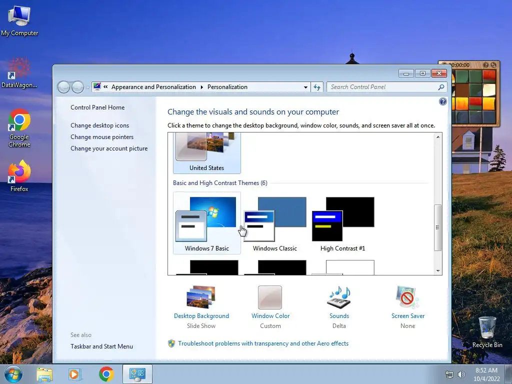Select the Control Panel taskbar button
This screenshot has width=512, height=384.
click(137, 374)
